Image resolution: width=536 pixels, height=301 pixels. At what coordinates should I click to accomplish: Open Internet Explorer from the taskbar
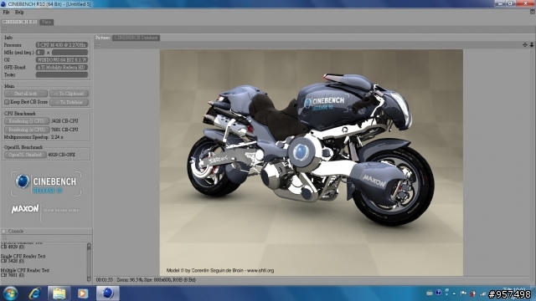(34, 293)
